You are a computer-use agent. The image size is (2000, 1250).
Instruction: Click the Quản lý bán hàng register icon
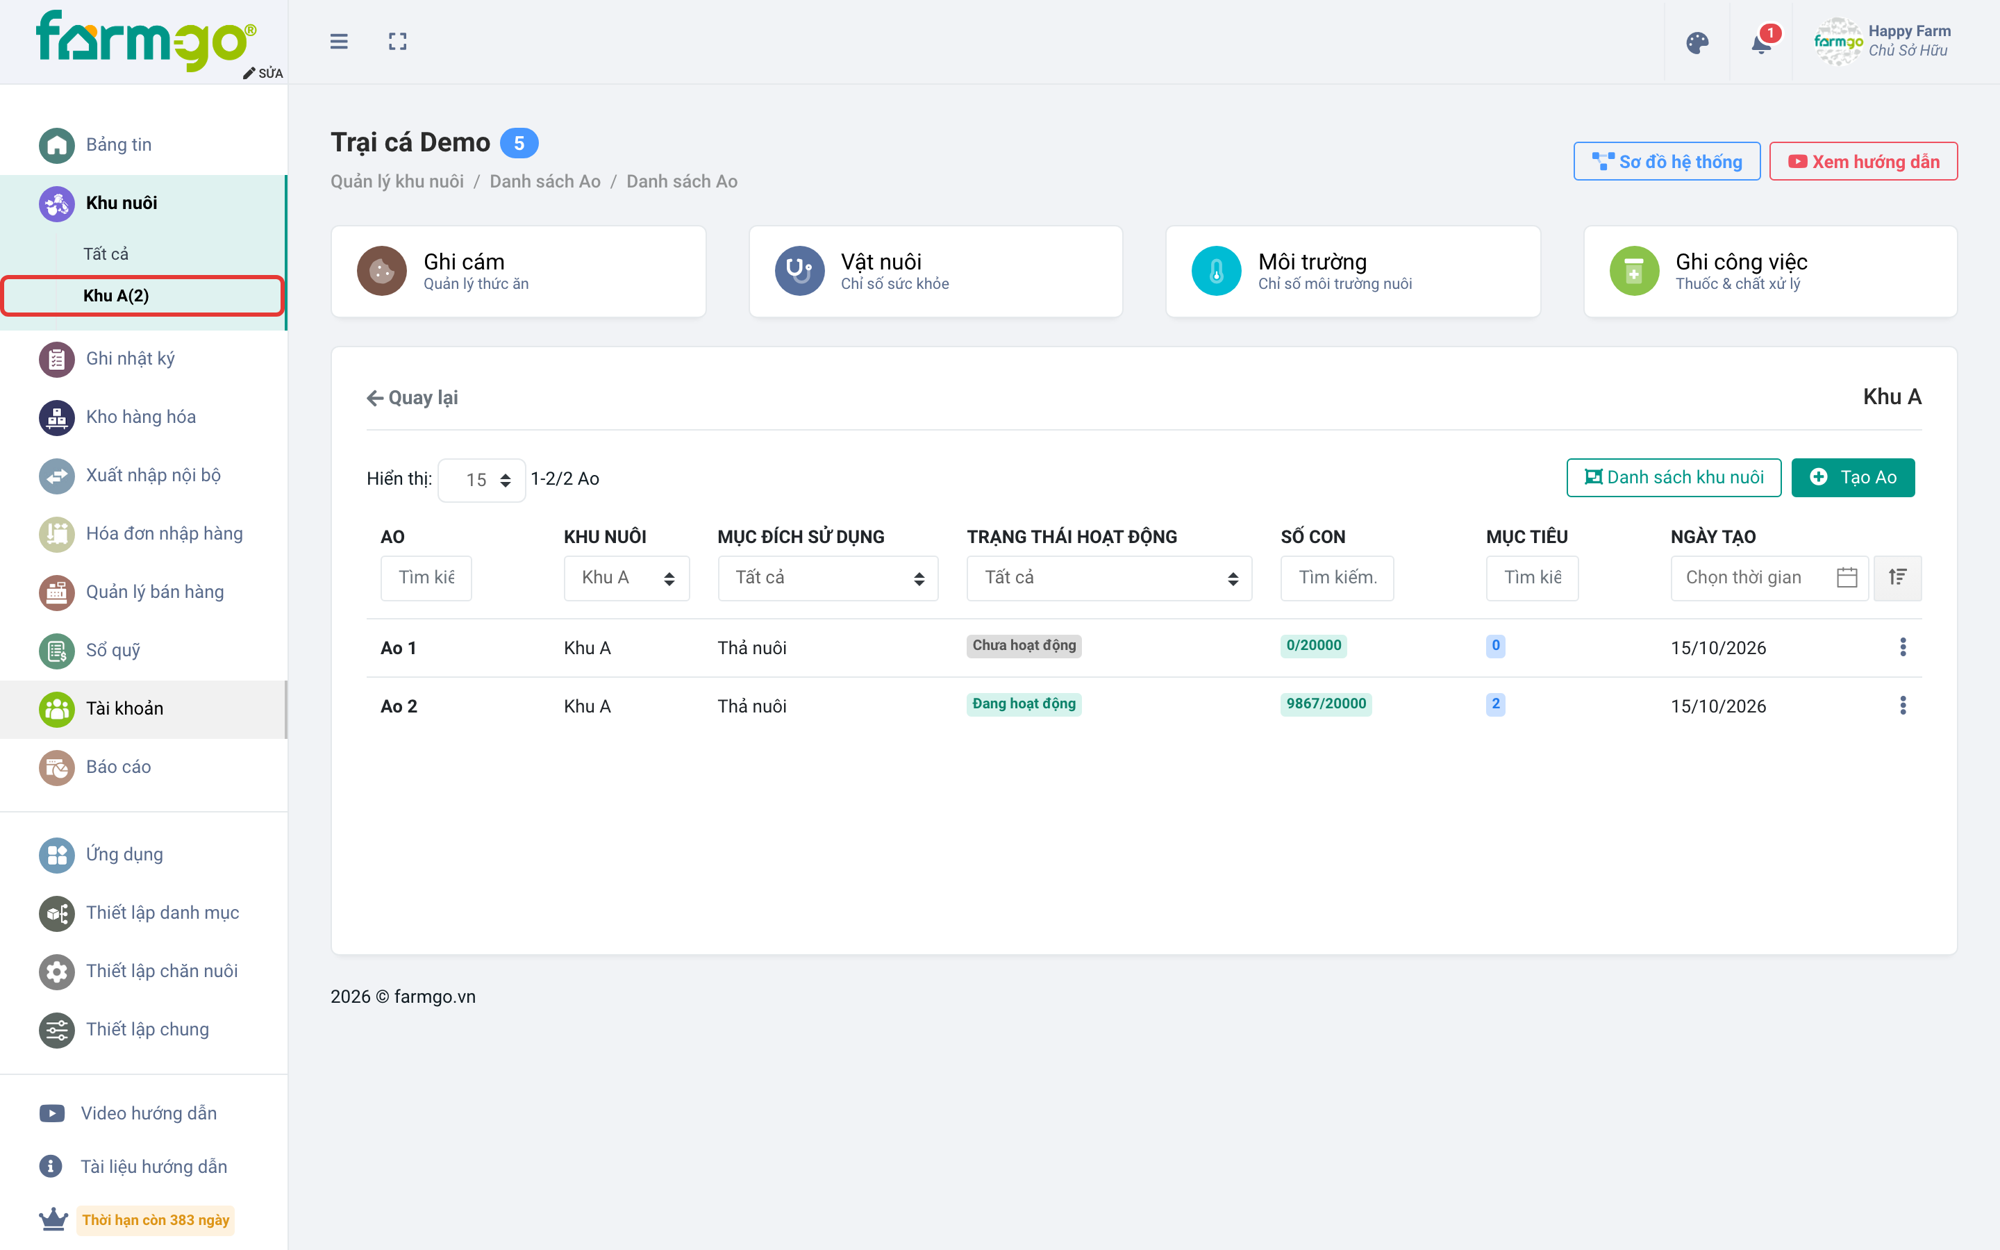point(56,592)
